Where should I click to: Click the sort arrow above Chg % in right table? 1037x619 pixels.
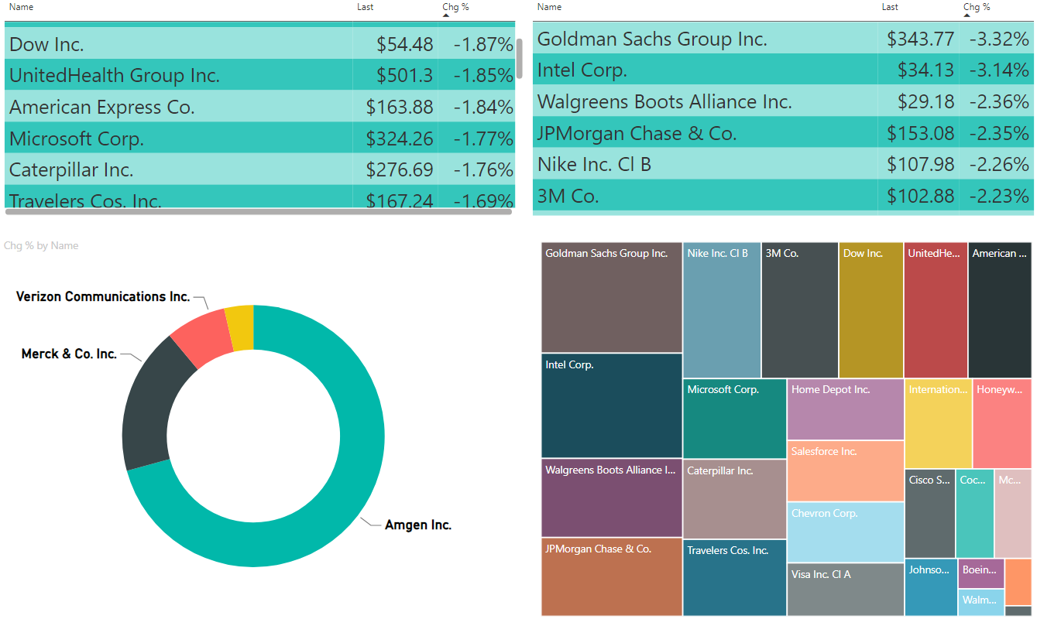967,15
